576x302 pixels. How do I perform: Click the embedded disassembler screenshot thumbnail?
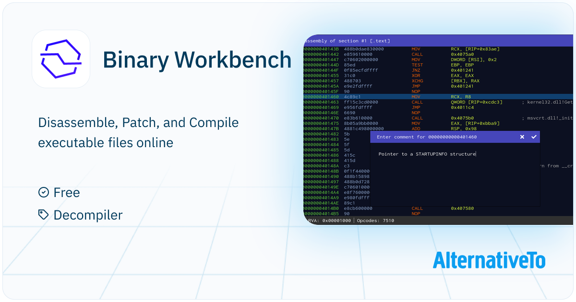[438, 129]
